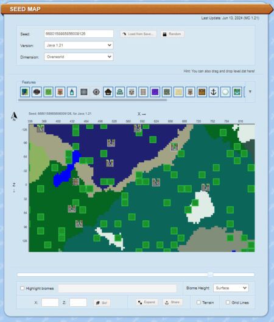Toggle the Ocean Monument feature icon
This screenshot has height=322, width=274.
pos(120,92)
